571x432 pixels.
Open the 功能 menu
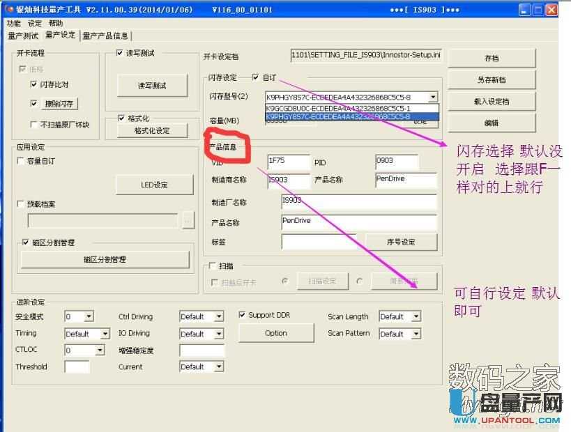point(13,22)
